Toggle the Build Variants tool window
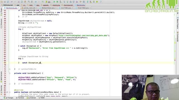The width and height of the screenshot is (179, 100). (1, 77)
